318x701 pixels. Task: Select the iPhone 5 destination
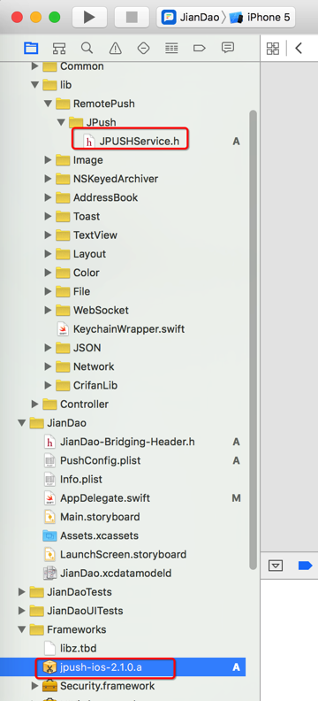tap(260, 18)
